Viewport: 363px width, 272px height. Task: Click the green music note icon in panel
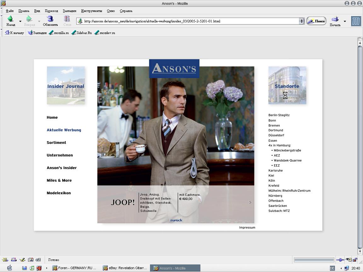pyautogui.click(x=32, y=268)
